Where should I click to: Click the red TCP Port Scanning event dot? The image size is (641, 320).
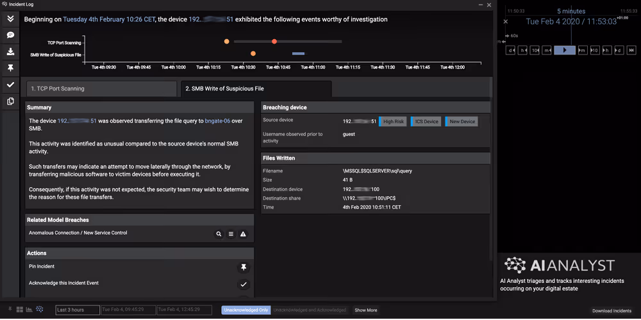(x=274, y=41)
